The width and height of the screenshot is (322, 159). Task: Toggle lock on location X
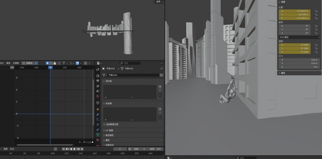(x=316, y=11)
